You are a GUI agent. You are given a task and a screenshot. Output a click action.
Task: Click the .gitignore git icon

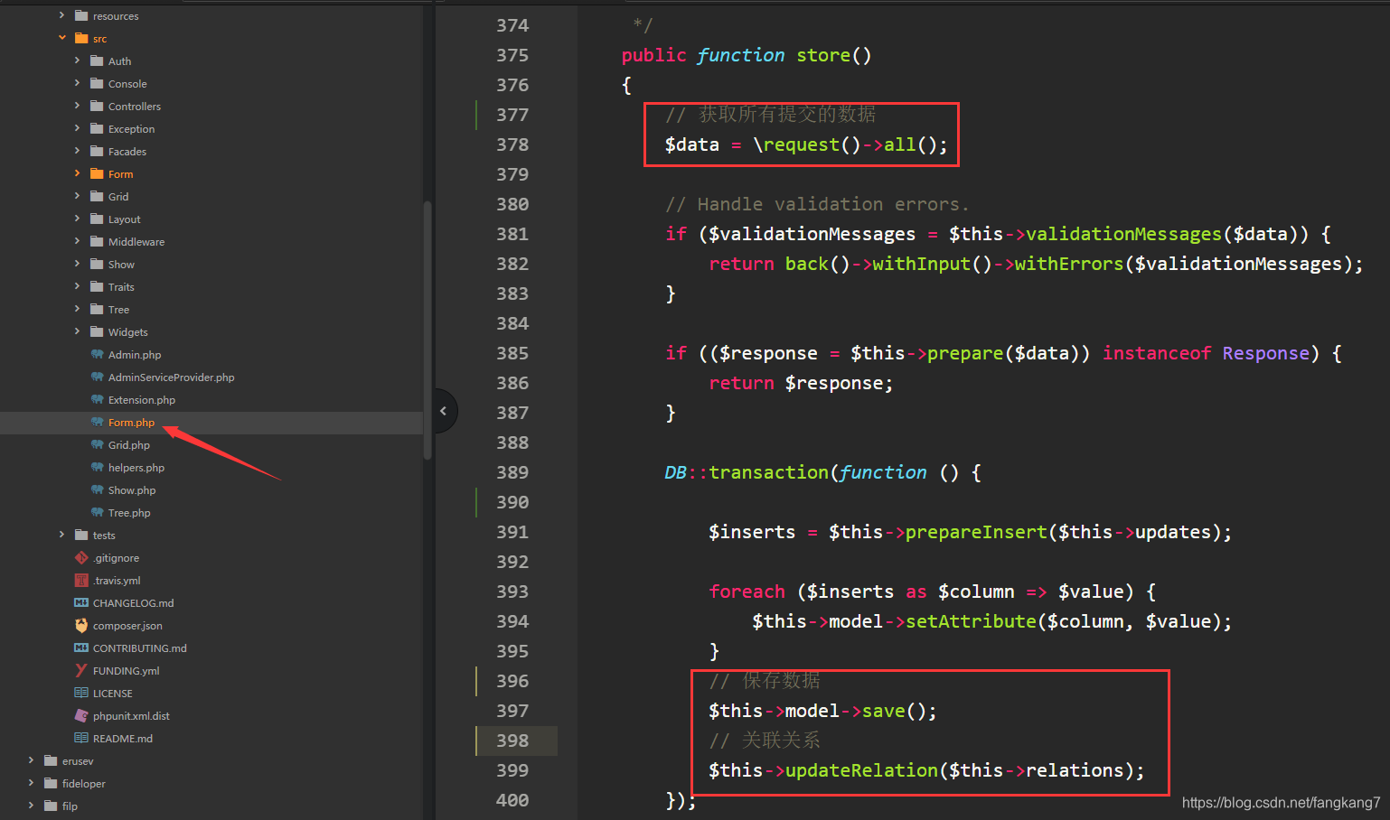pos(81,557)
